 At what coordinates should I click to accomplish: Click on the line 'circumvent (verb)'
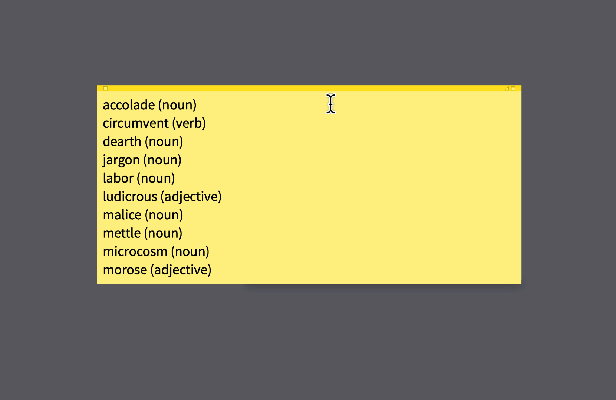tap(154, 123)
